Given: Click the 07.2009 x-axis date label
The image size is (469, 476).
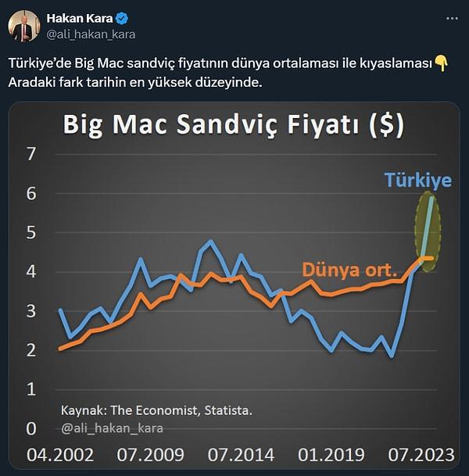Looking at the screenshot, I should point(151,455).
